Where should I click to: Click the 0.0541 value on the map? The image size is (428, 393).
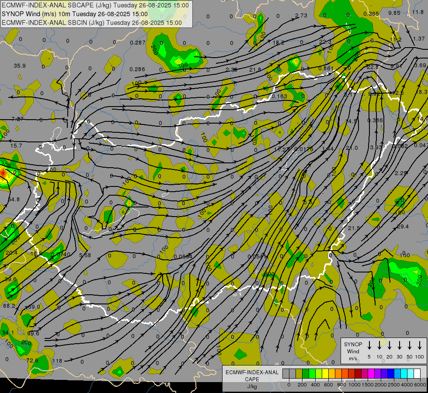click(x=257, y=257)
